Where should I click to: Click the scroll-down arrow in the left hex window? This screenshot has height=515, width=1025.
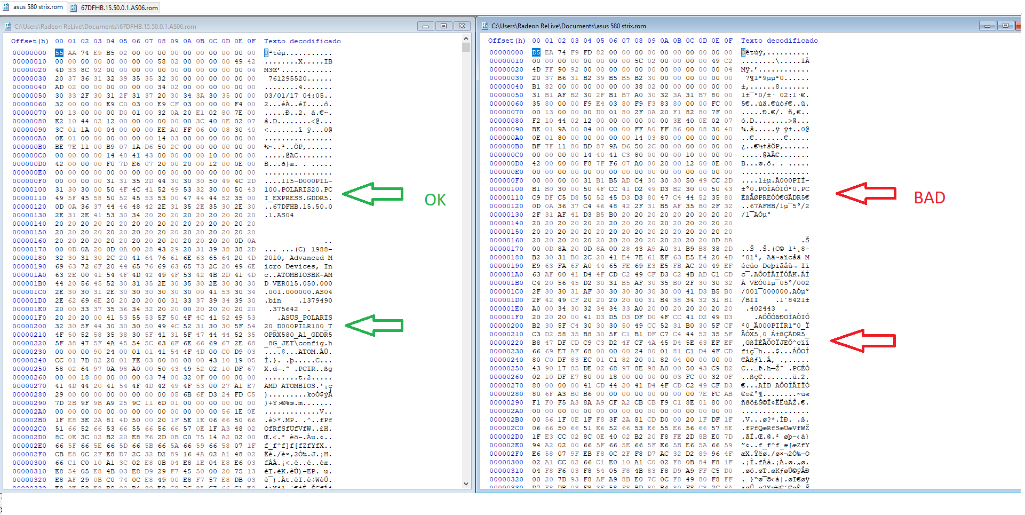point(466,484)
